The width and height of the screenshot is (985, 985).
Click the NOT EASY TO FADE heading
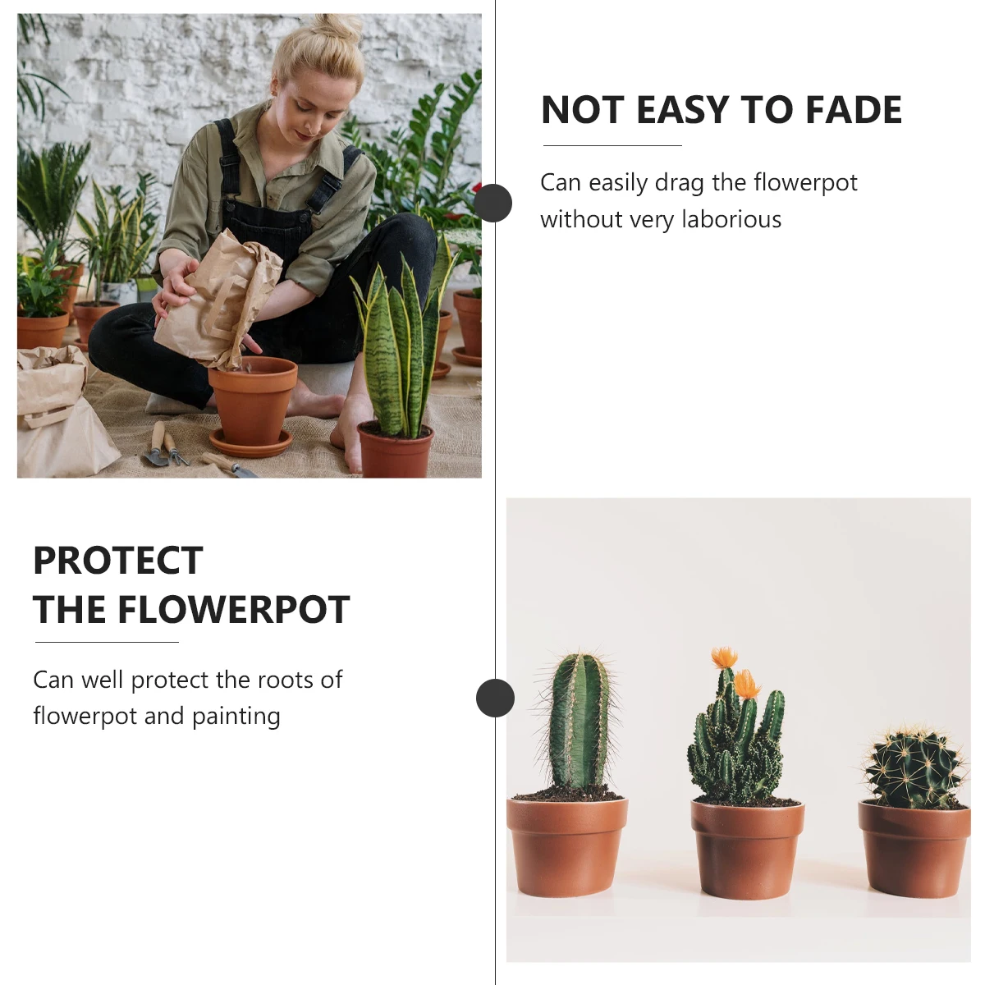pyautogui.click(x=722, y=110)
